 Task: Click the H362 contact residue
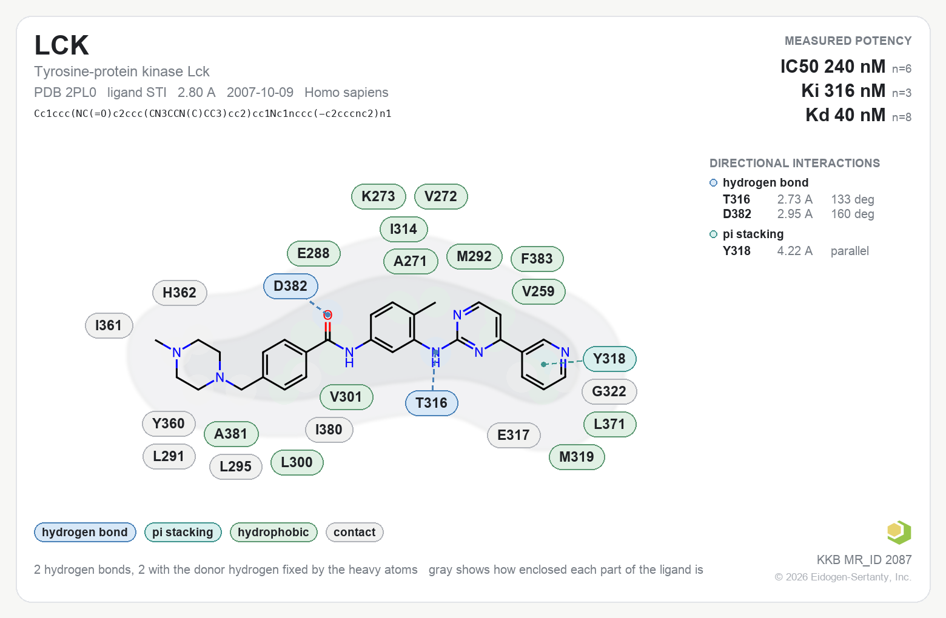pos(179,293)
